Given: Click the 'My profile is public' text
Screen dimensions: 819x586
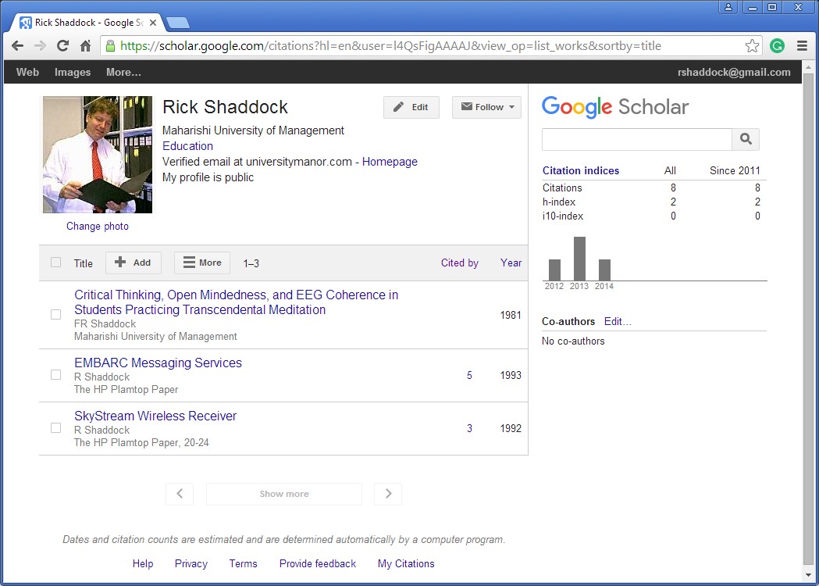Looking at the screenshot, I should (x=208, y=177).
